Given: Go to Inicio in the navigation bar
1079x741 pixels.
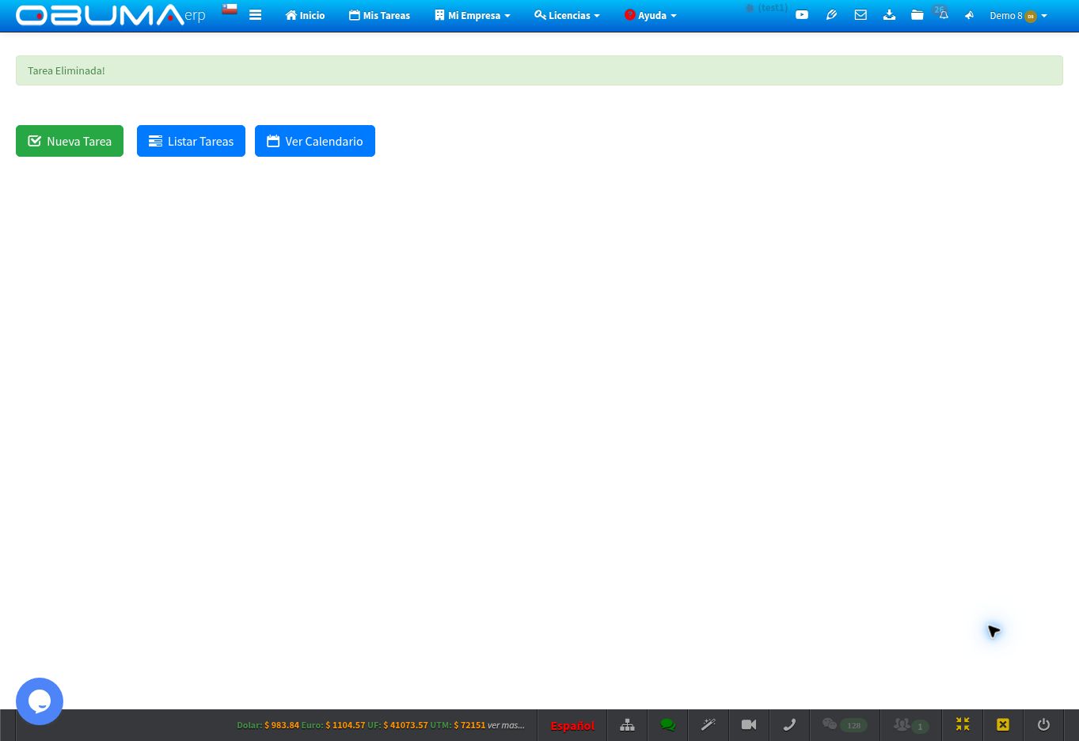Looking at the screenshot, I should [305, 15].
